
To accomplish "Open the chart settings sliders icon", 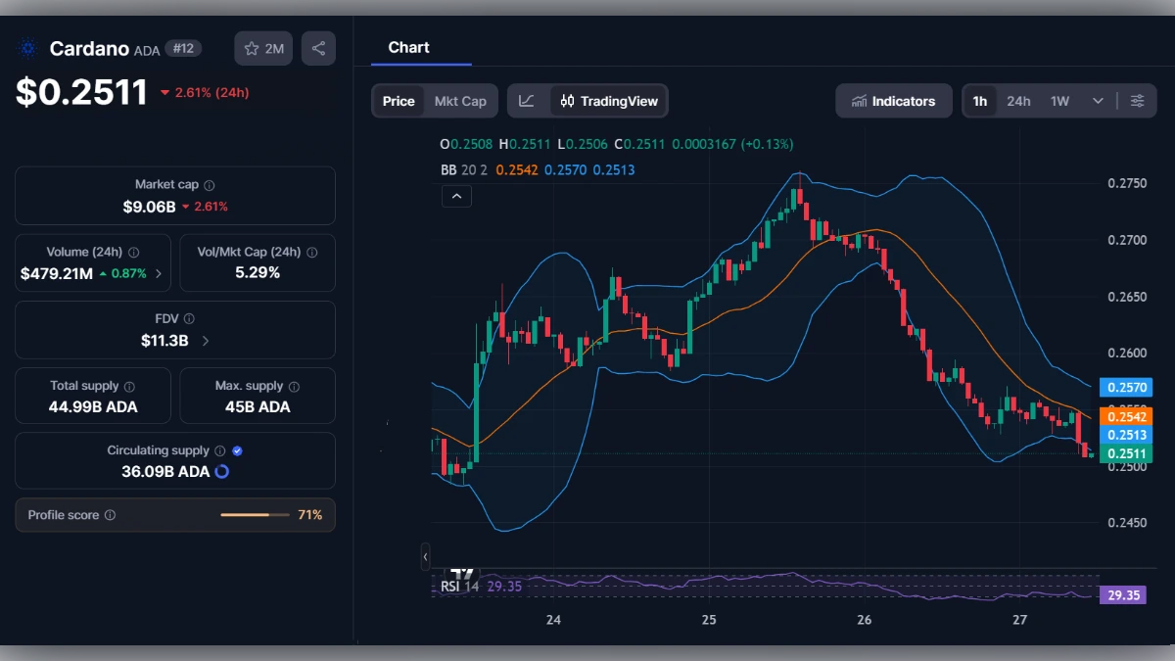I will [x=1137, y=100].
